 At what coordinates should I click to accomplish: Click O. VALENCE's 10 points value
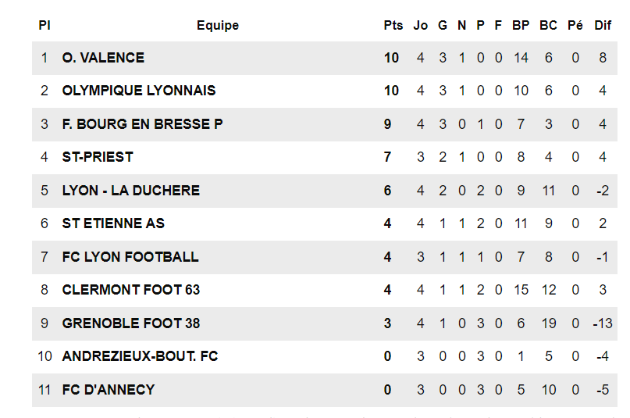[392, 58]
